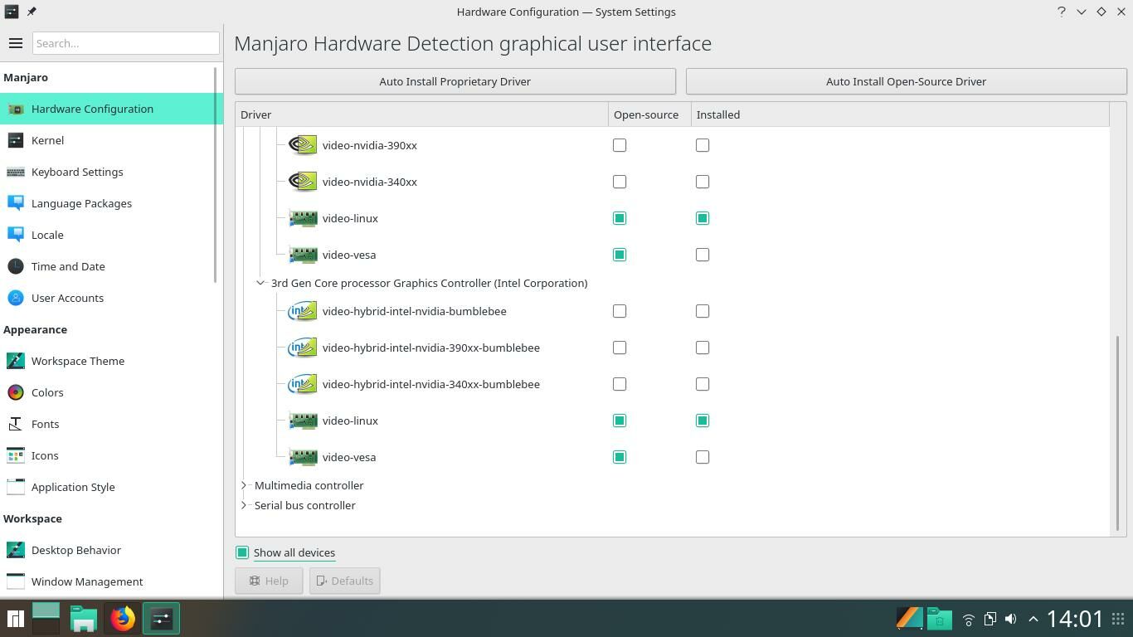Image resolution: width=1133 pixels, height=637 pixels.
Task: Click the video-hybrid-intel-nvidia-bumblebee Intel icon
Action: [303, 311]
